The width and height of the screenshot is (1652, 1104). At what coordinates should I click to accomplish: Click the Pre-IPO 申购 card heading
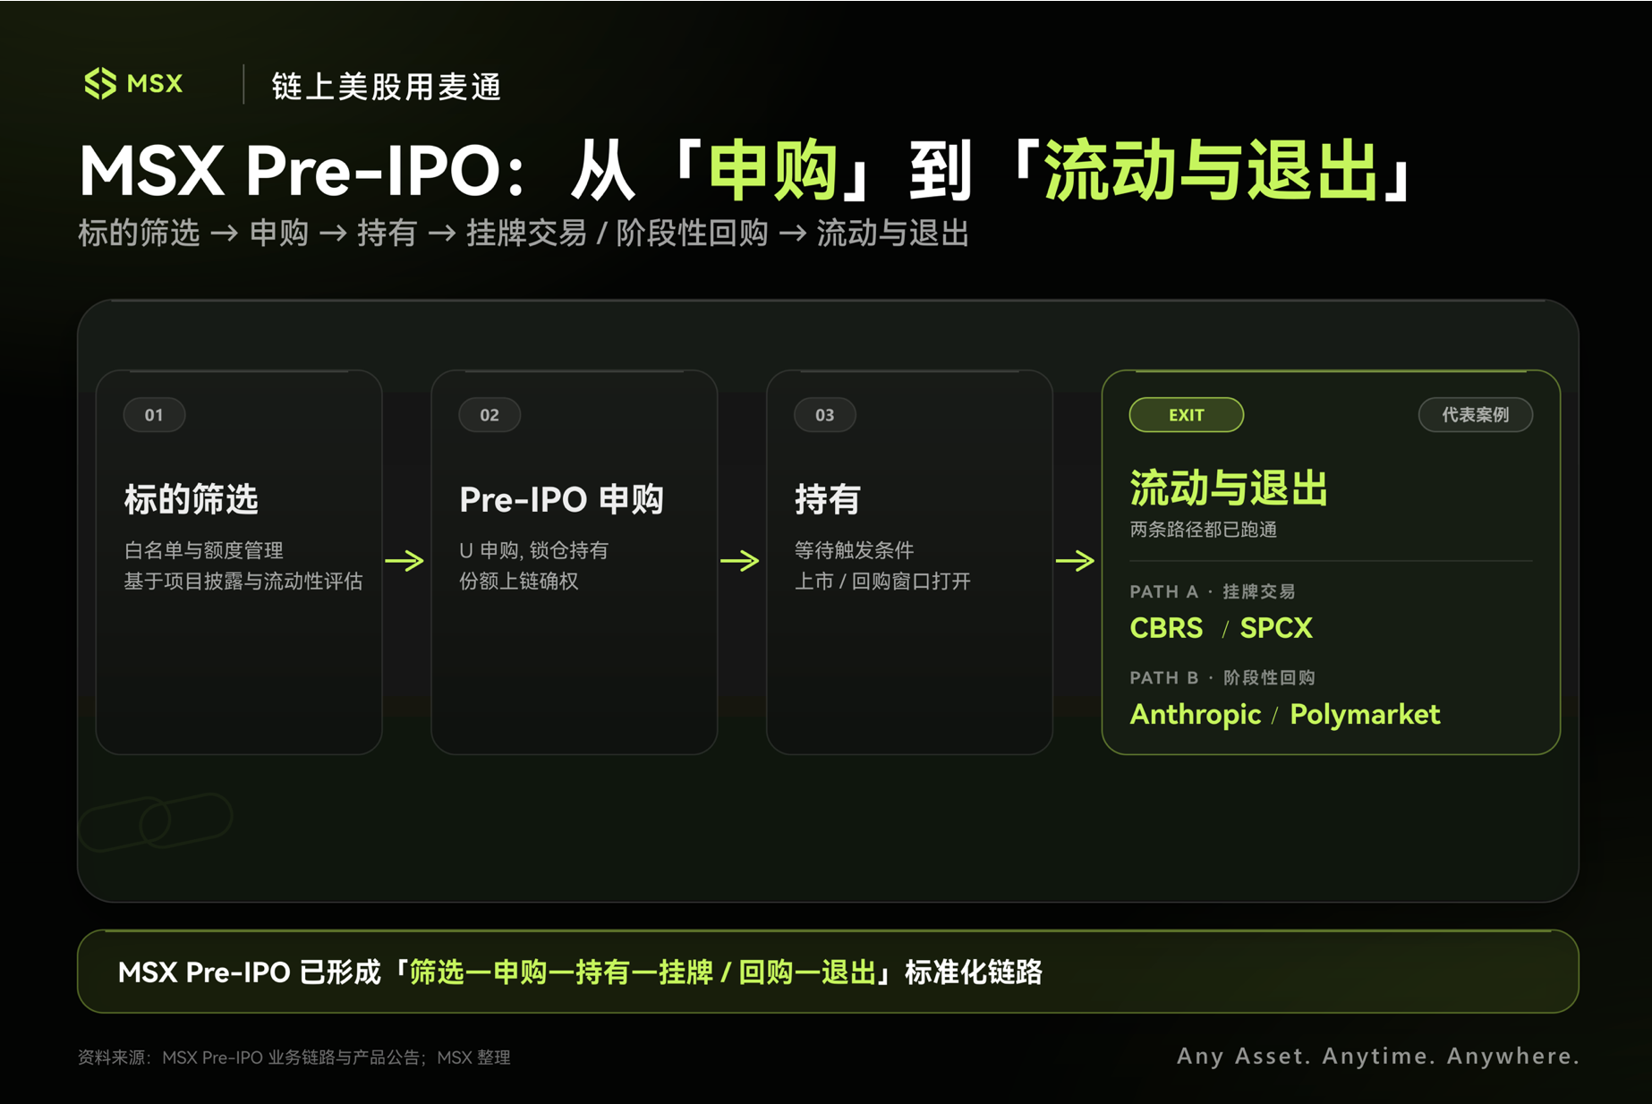coord(561,499)
